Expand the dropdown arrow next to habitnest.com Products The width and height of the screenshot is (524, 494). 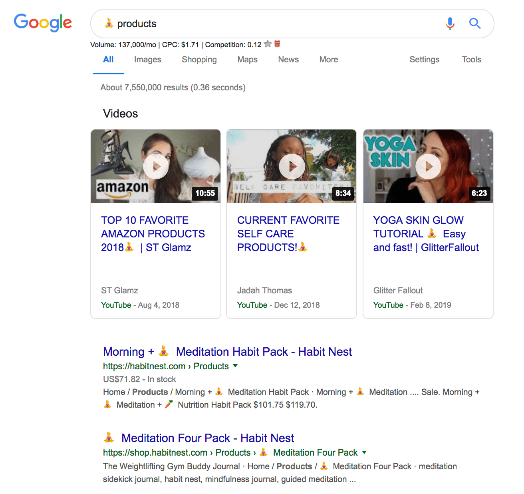coord(235,366)
